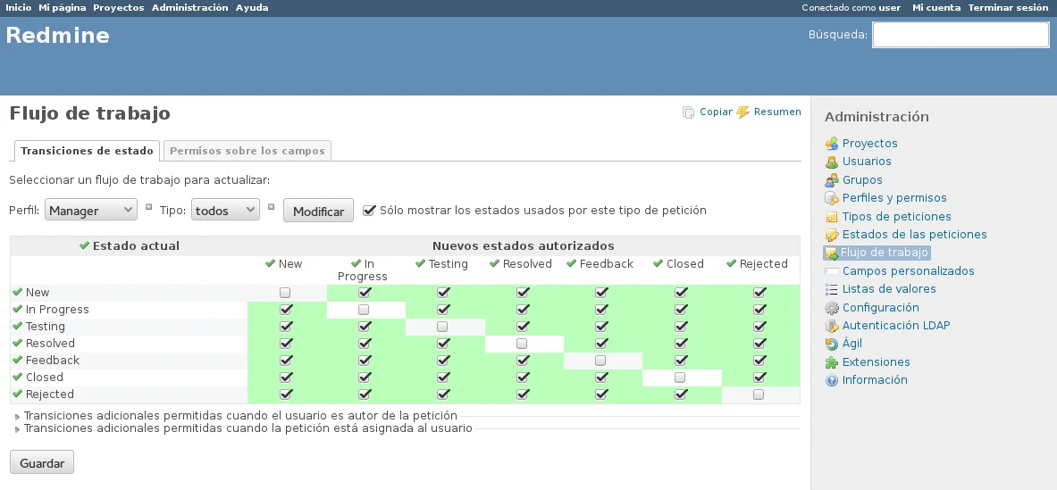Click the Configuración gear icon

831,308
